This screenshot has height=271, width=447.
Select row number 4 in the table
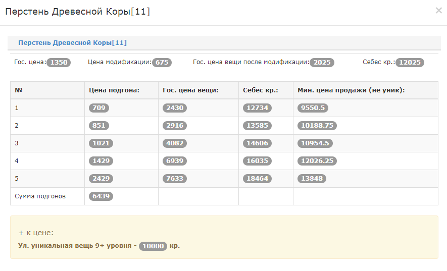pyautogui.click(x=17, y=161)
